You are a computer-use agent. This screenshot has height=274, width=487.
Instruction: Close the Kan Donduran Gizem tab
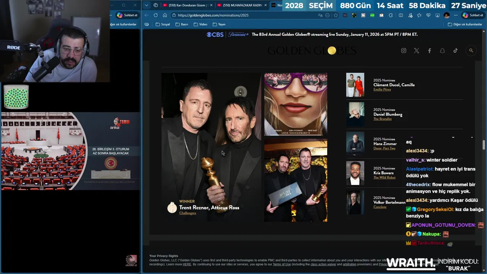pyautogui.click(x=211, y=5)
